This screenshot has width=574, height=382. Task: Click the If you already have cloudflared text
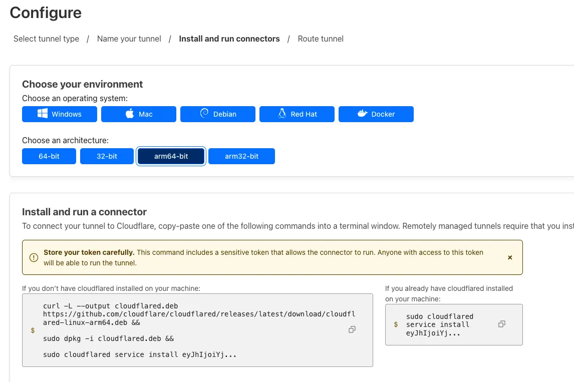[x=449, y=293]
